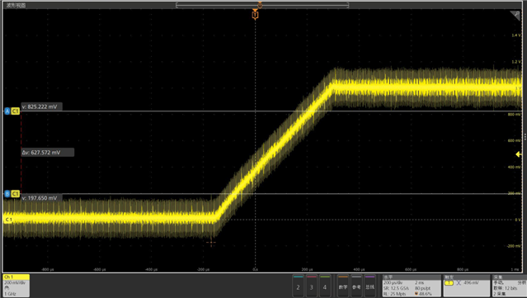Screen dimensions: 527x298
Task: Click the waveform overview position bar at top
Action: 262,5
